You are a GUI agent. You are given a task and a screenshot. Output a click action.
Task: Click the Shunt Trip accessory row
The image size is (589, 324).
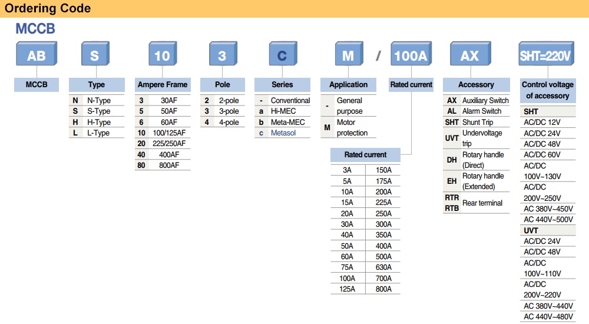coord(477,122)
